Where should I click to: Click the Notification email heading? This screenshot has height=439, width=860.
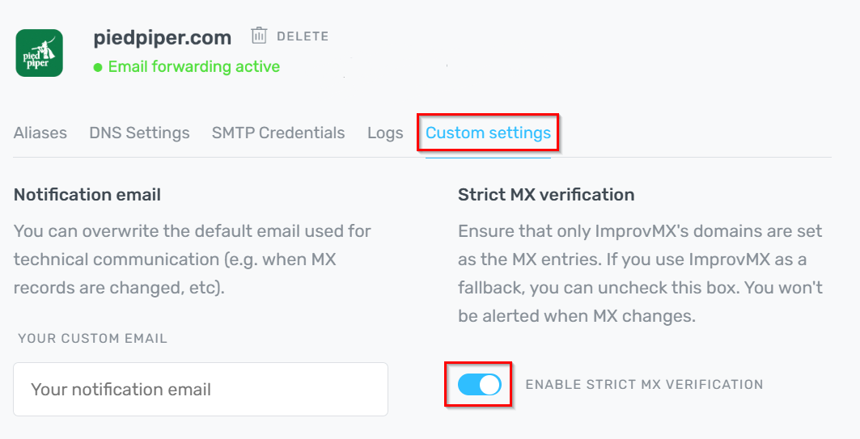point(87,195)
